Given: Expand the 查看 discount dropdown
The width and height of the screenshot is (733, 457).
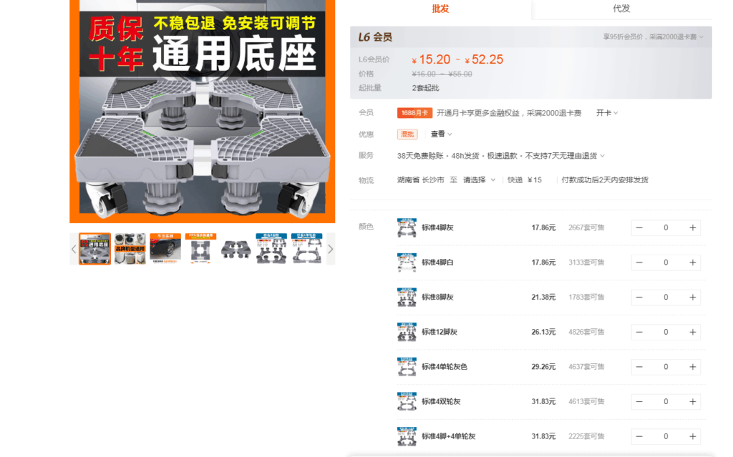Looking at the screenshot, I should pos(441,134).
